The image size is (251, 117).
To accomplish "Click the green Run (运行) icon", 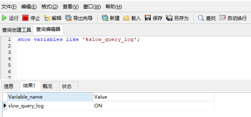I will pos(5,18).
